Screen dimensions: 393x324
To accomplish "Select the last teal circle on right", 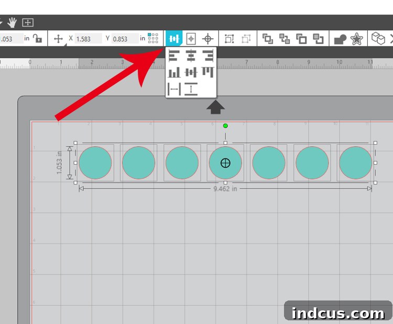I will [355, 163].
